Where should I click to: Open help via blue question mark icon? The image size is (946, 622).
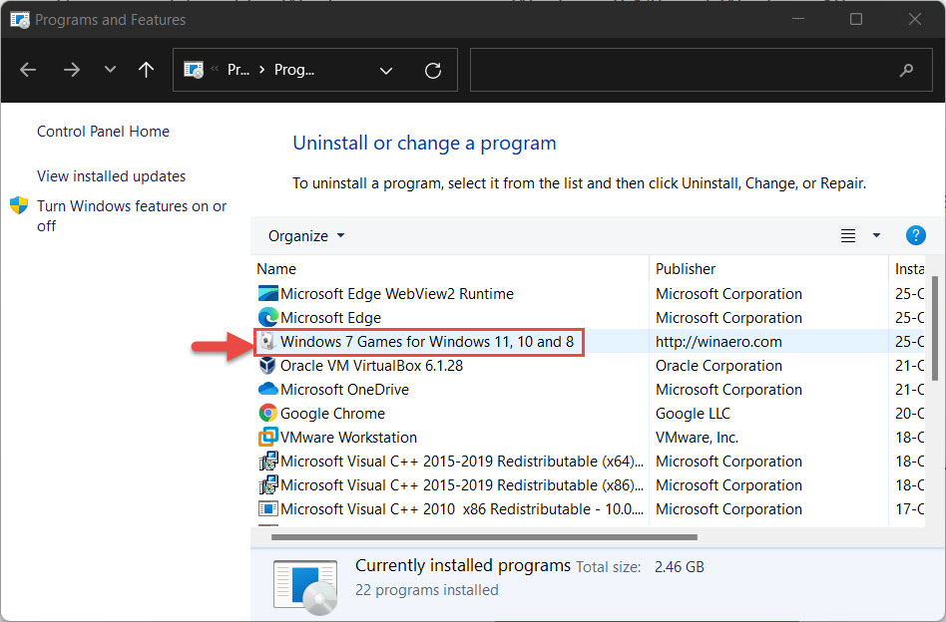click(x=915, y=235)
